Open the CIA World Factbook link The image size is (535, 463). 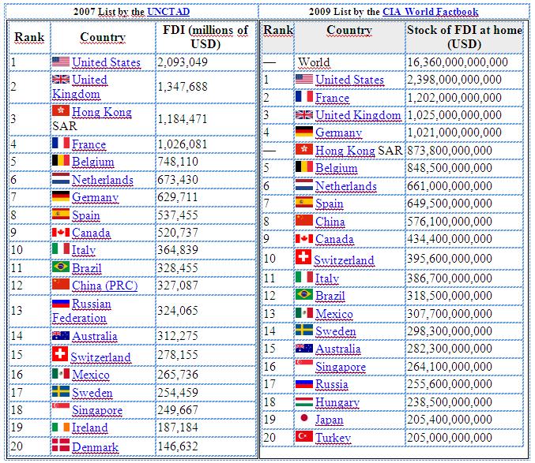point(430,12)
